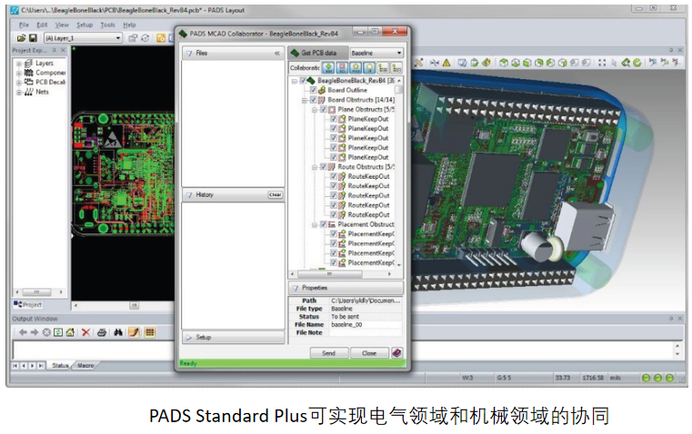The width and height of the screenshot is (692, 434).
Task: Click the clipboard icon in 3D view toolbar
Action: click(475, 63)
